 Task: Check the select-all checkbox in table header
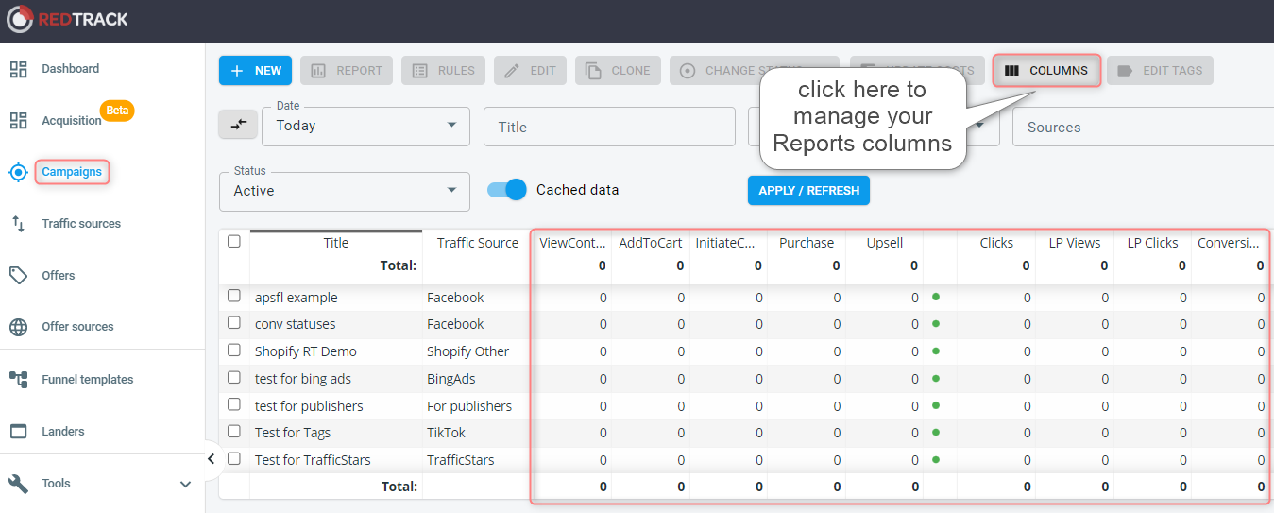point(234,242)
